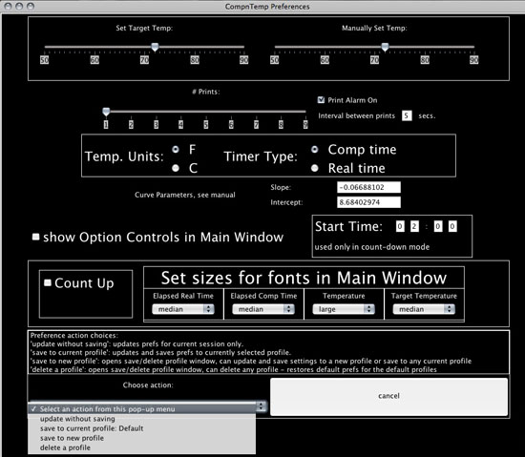The height and width of the screenshot is (457, 525).
Task: Click the Set Target Temp slider thumb
Action: coord(155,47)
